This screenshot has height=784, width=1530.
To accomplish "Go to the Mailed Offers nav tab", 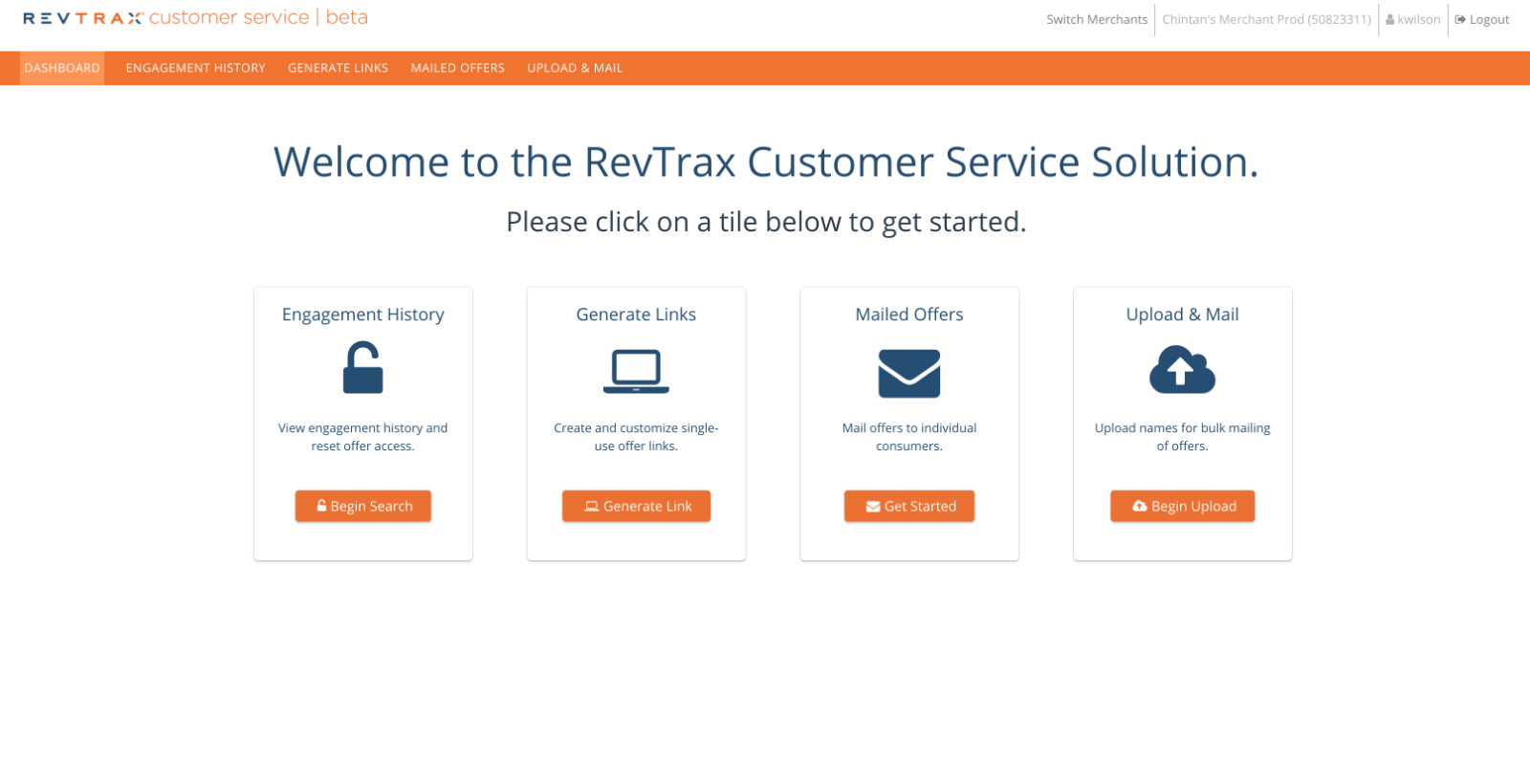I will pyautogui.click(x=457, y=68).
